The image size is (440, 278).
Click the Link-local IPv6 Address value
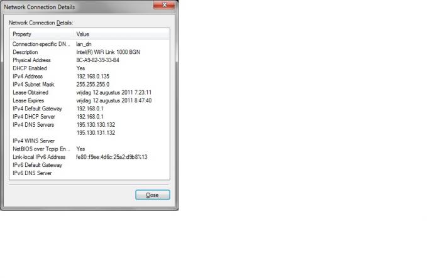coord(112,157)
